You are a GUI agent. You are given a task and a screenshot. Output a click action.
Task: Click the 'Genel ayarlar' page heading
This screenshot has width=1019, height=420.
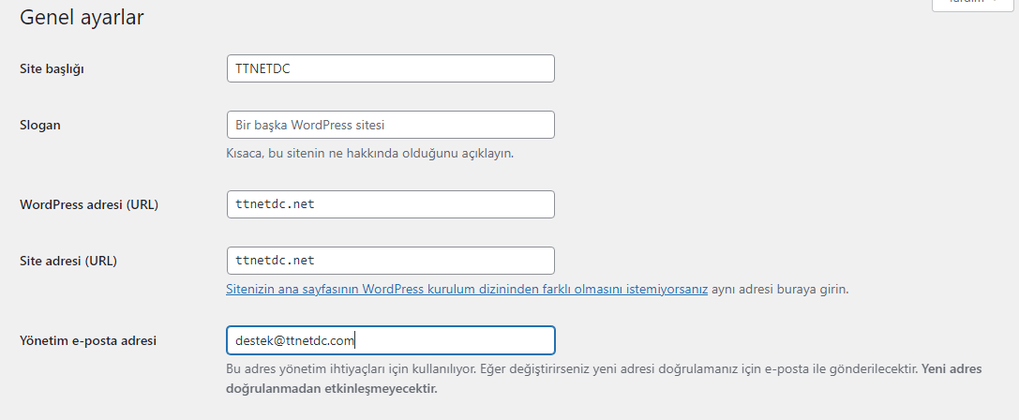pos(82,18)
